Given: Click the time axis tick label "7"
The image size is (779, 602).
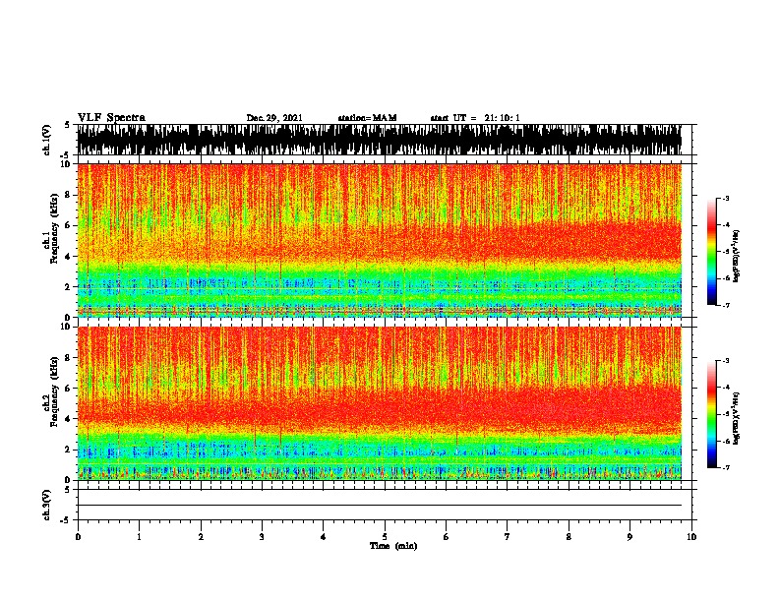Looking at the screenshot, I should [508, 537].
